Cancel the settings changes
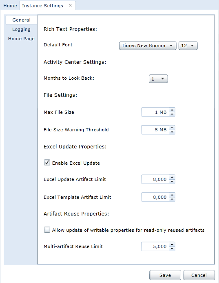This screenshot has height=283, width=219. 199,275
